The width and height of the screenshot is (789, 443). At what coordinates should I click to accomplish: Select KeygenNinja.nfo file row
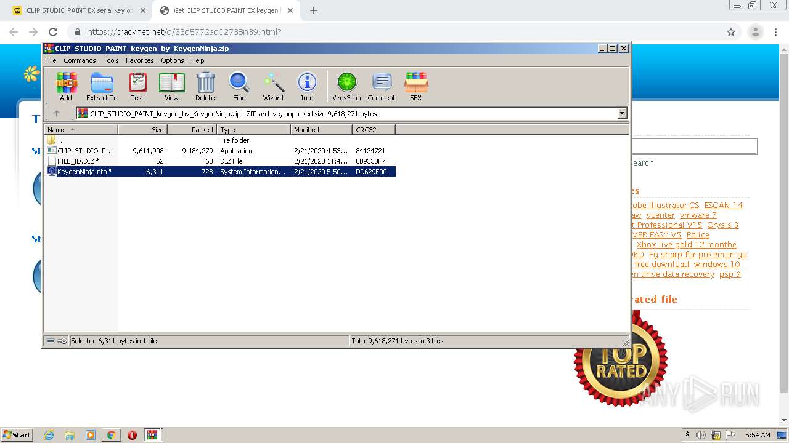(x=220, y=172)
